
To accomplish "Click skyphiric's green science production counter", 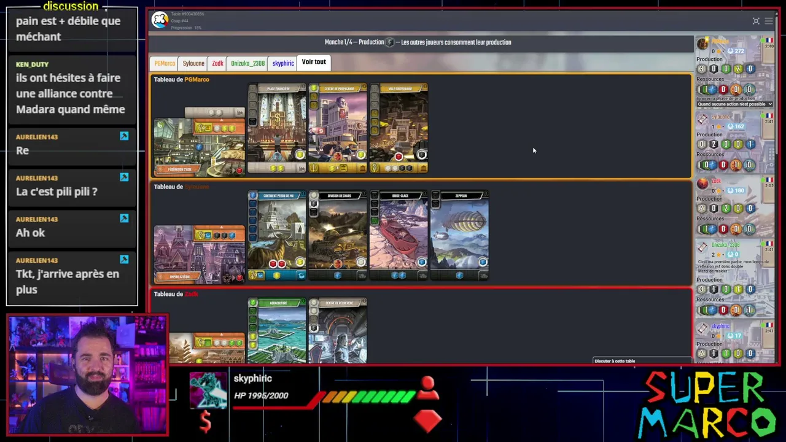I will 726,354.
